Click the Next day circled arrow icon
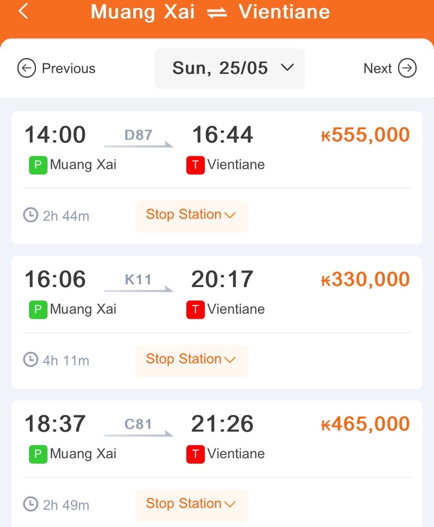 (407, 68)
